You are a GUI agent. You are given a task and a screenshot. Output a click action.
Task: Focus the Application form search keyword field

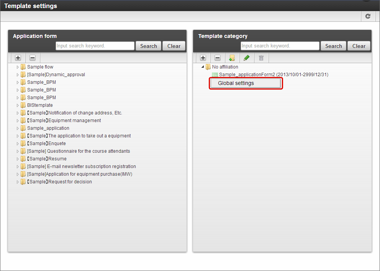(95, 46)
